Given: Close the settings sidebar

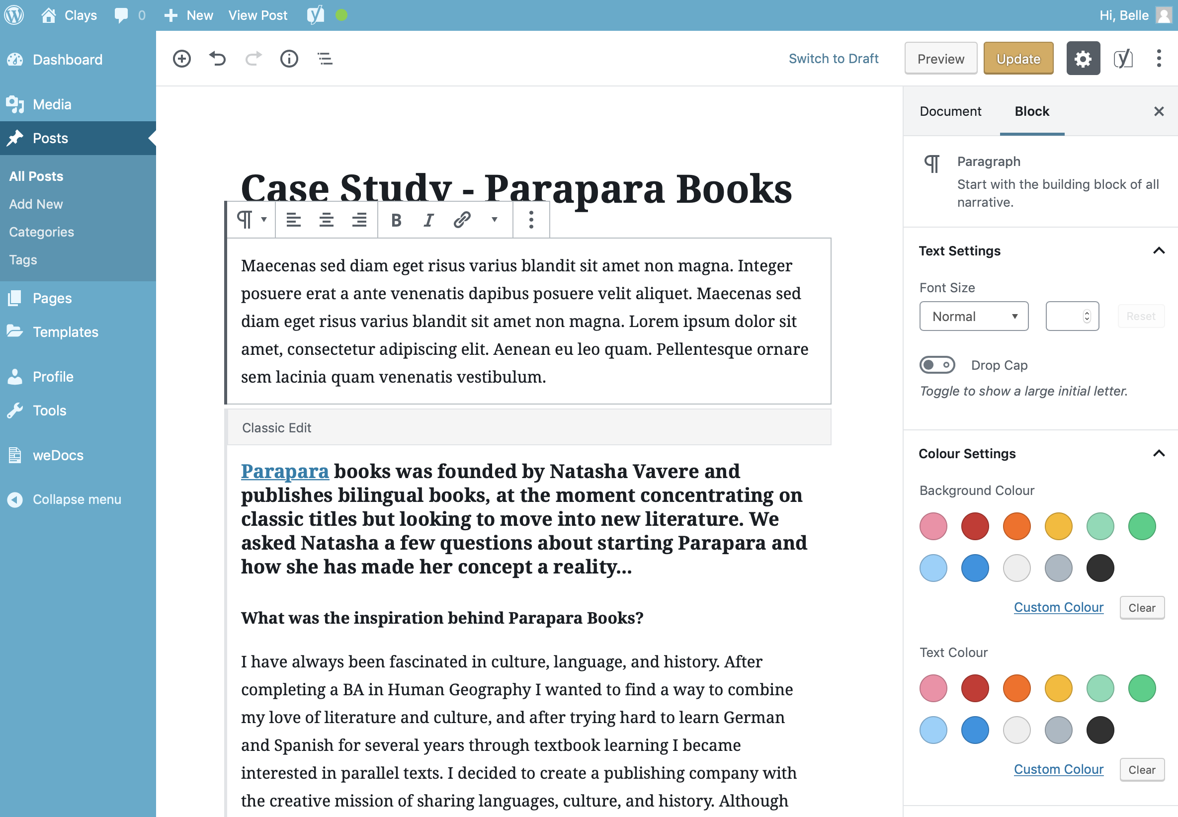Looking at the screenshot, I should [x=1159, y=111].
